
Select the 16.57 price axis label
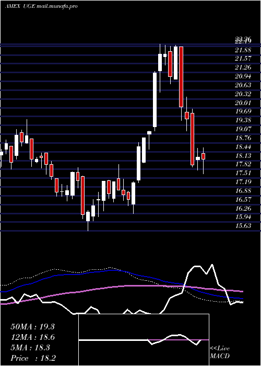click(x=243, y=200)
